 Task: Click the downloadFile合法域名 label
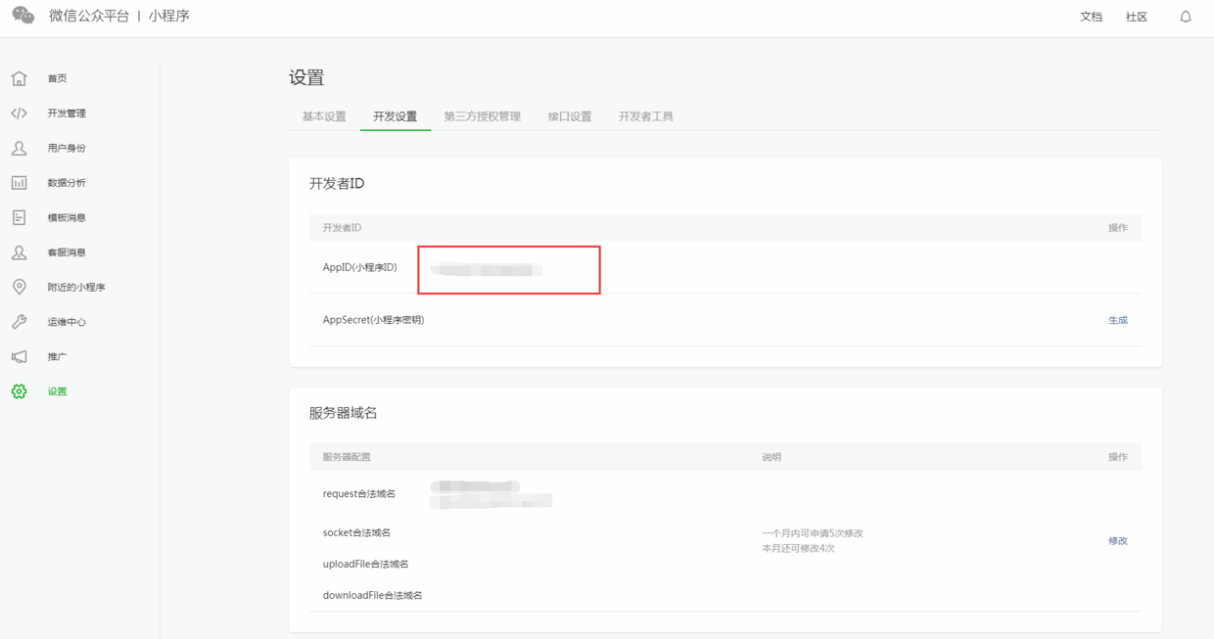point(373,595)
